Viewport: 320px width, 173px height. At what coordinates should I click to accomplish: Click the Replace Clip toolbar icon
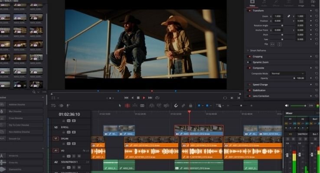(167, 106)
